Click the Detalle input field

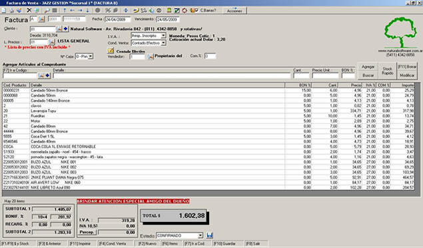[172, 75]
